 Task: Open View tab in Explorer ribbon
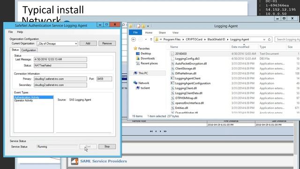click(x=175, y=33)
